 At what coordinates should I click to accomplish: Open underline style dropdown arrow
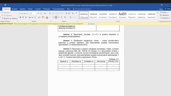28,17
